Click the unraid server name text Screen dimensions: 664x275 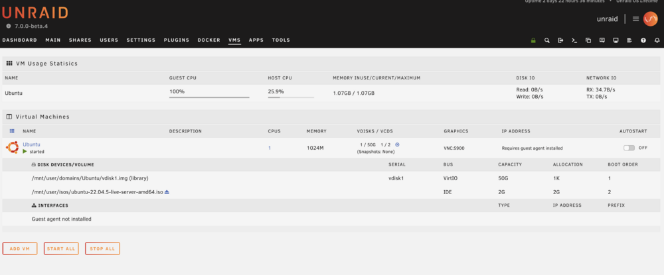[608, 19]
